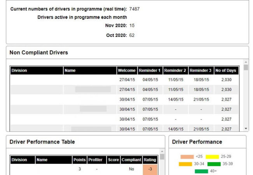This screenshot has width=253, height=175.
Task: Sort by the No of Days column header
Action: tap(226, 70)
